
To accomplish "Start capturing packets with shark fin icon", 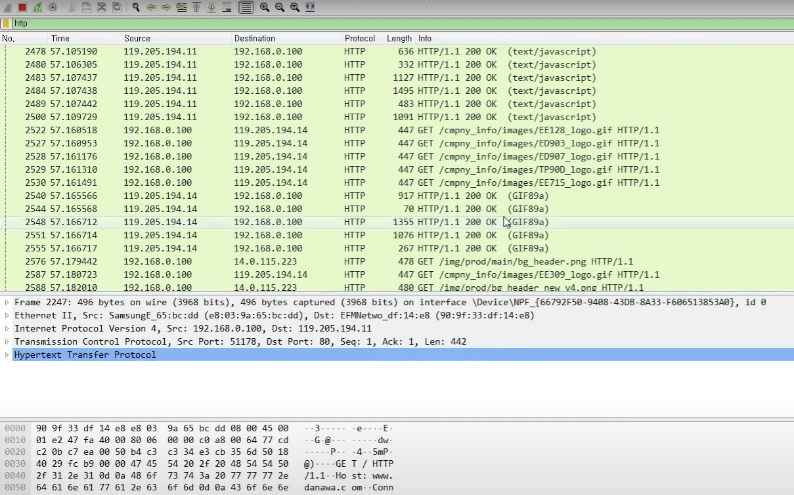I will coord(8,7).
